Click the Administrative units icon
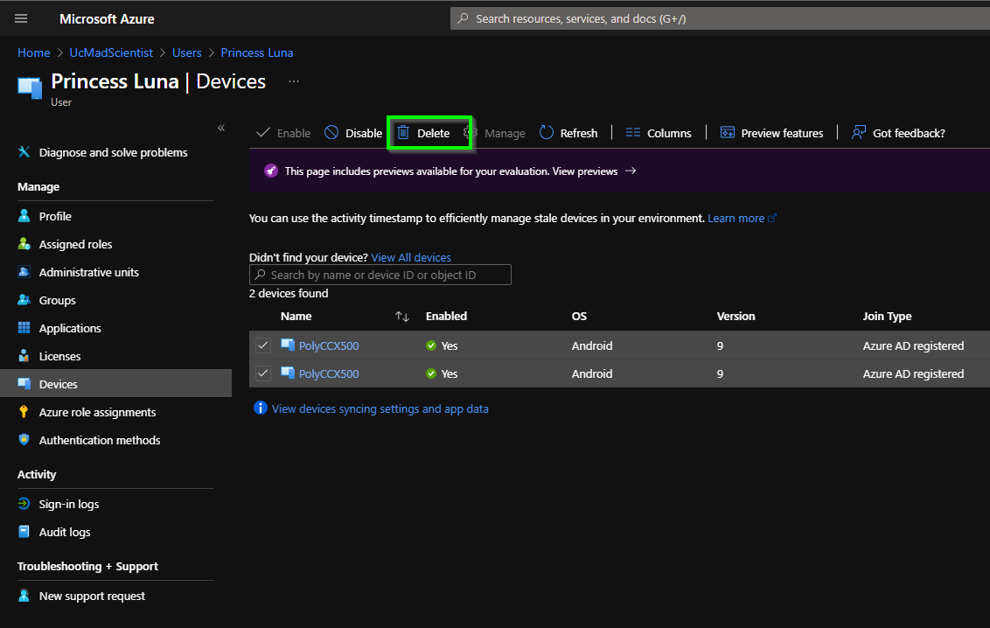The image size is (990, 628). (x=24, y=272)
